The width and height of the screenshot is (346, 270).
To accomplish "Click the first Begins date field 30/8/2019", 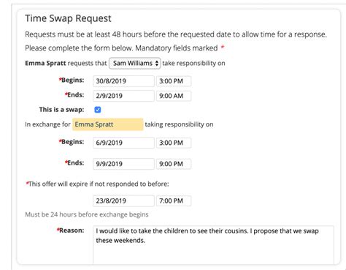I will point(123,81).
